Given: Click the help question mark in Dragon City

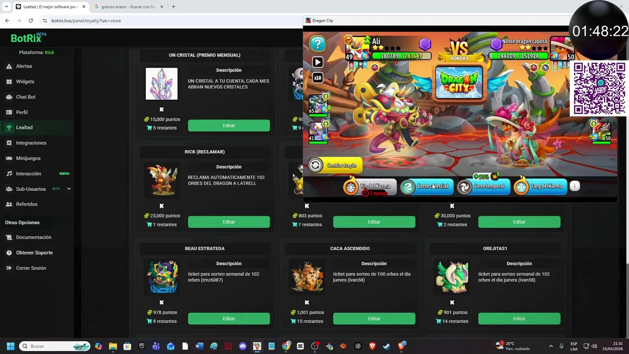Looking at the screenshot, I should click(318, 44).
